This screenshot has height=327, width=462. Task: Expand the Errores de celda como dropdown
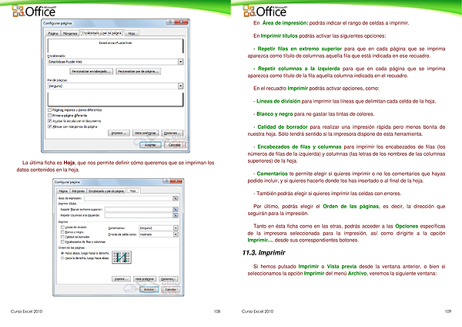(x=176, y=234)
